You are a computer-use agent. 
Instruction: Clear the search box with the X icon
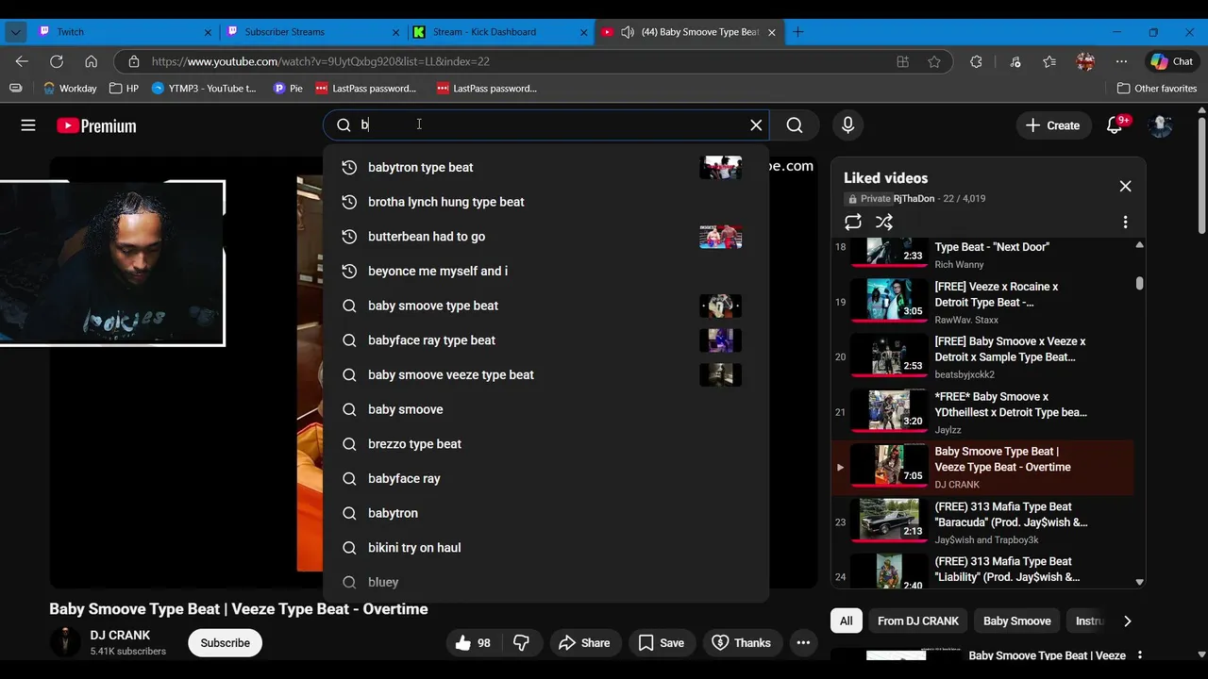756,124
